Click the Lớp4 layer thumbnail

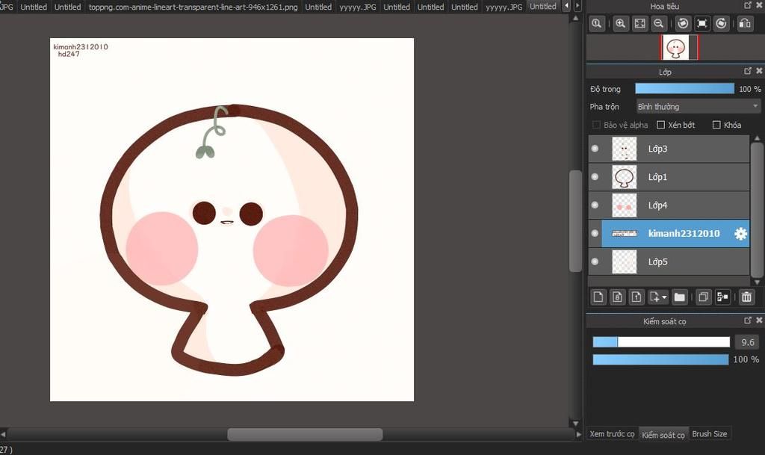coord(625,205)
